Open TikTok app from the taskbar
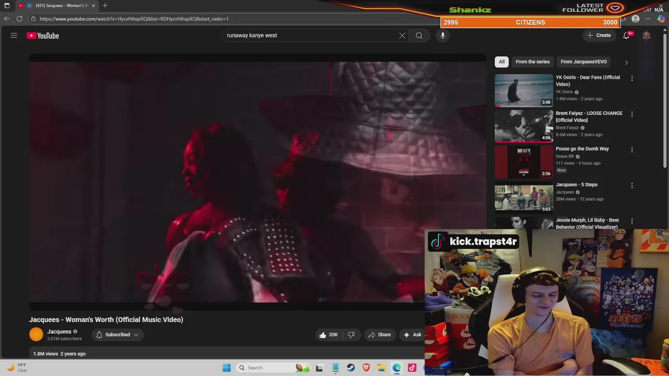The width and height of the screenshot is (669, 376). pos(412,368)
